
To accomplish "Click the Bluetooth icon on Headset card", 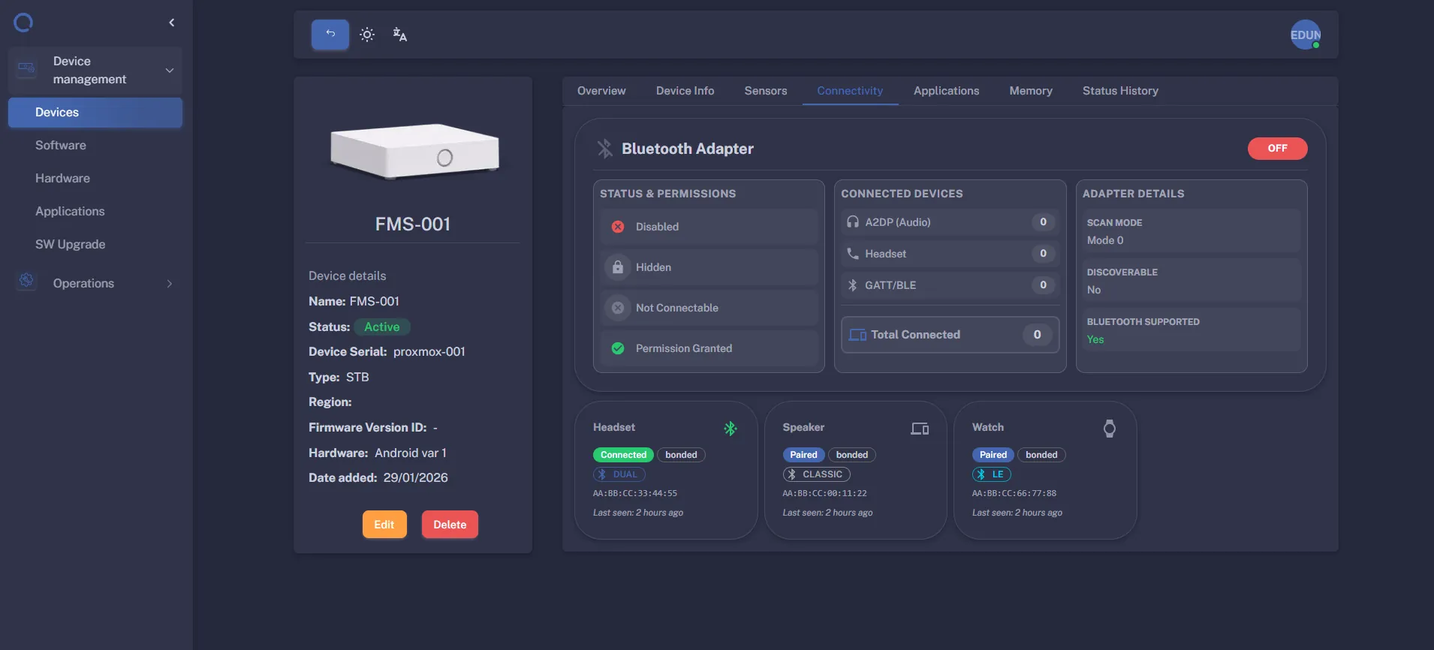I will pos(730,429).
